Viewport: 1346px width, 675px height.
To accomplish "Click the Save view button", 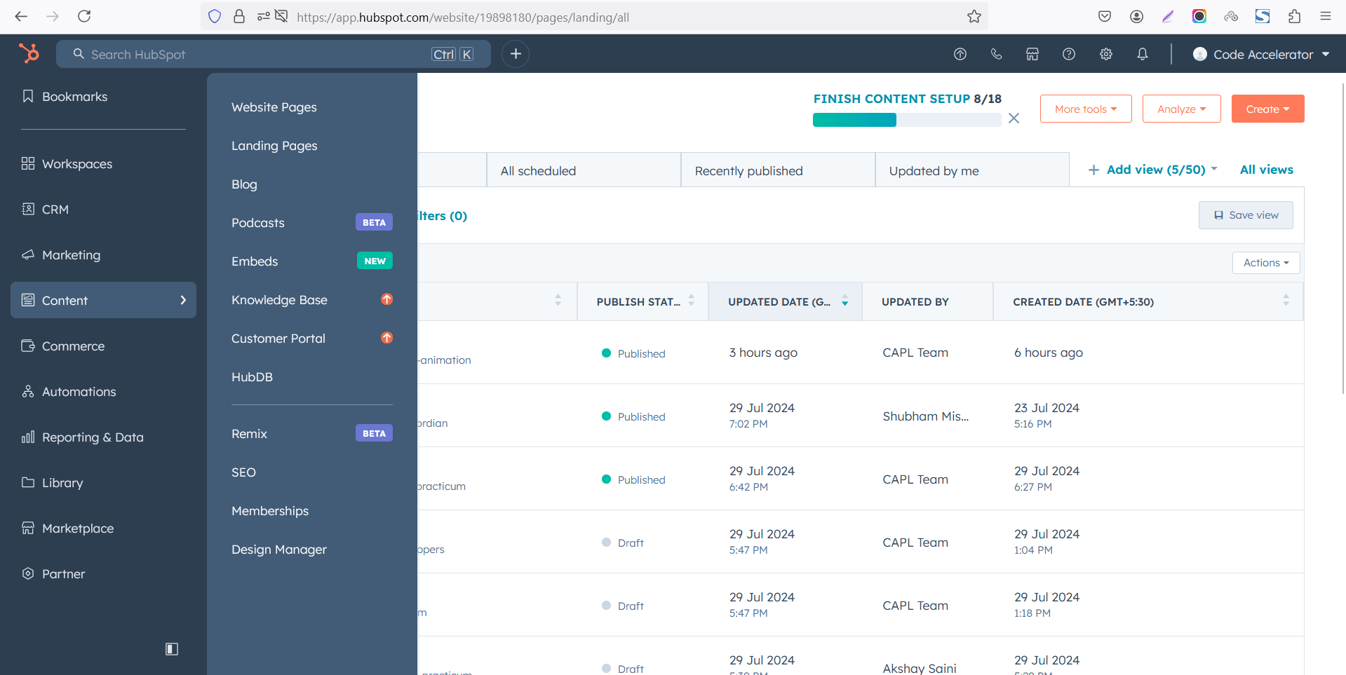I will click(x=1246, y=215).
